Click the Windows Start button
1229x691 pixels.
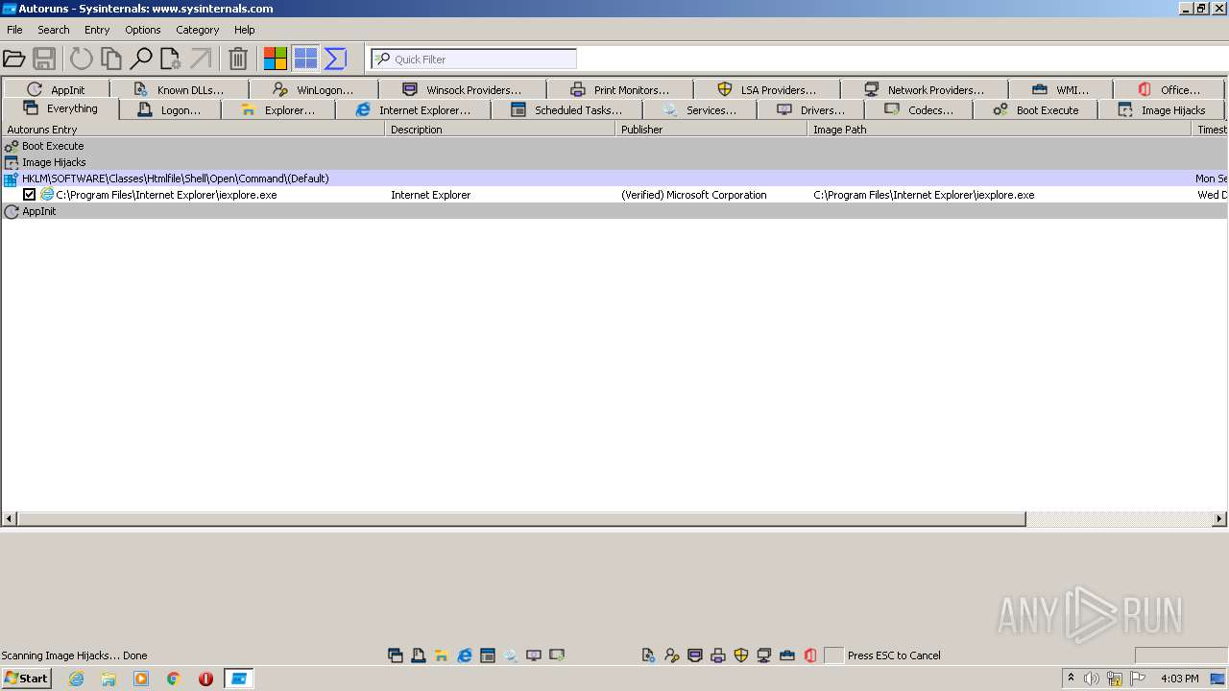tap(26, 679)
